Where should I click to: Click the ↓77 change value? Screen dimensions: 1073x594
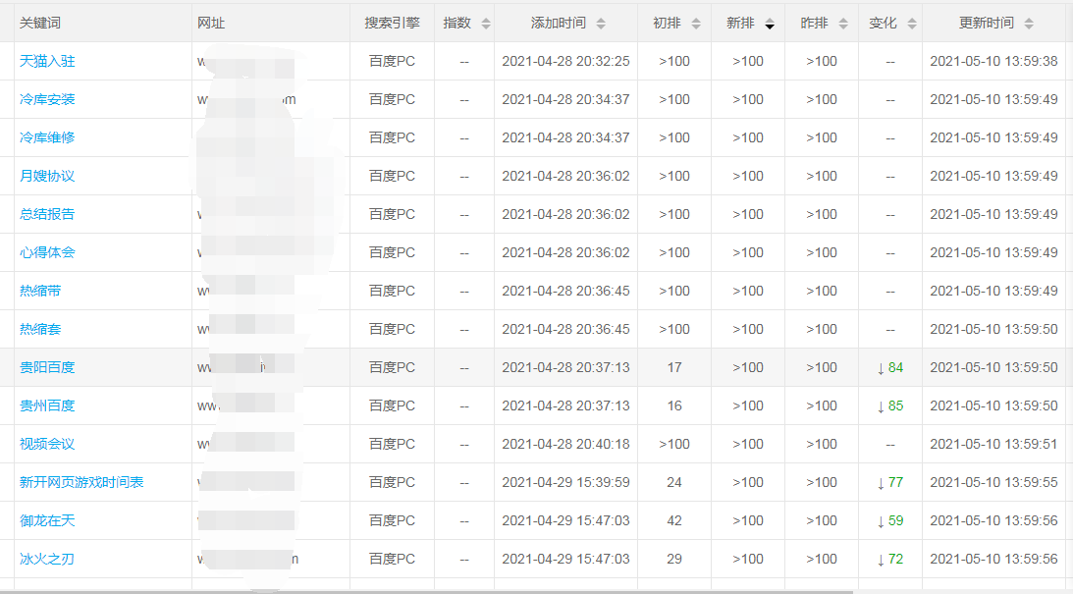pyautogui.click(x=890, y=482)
